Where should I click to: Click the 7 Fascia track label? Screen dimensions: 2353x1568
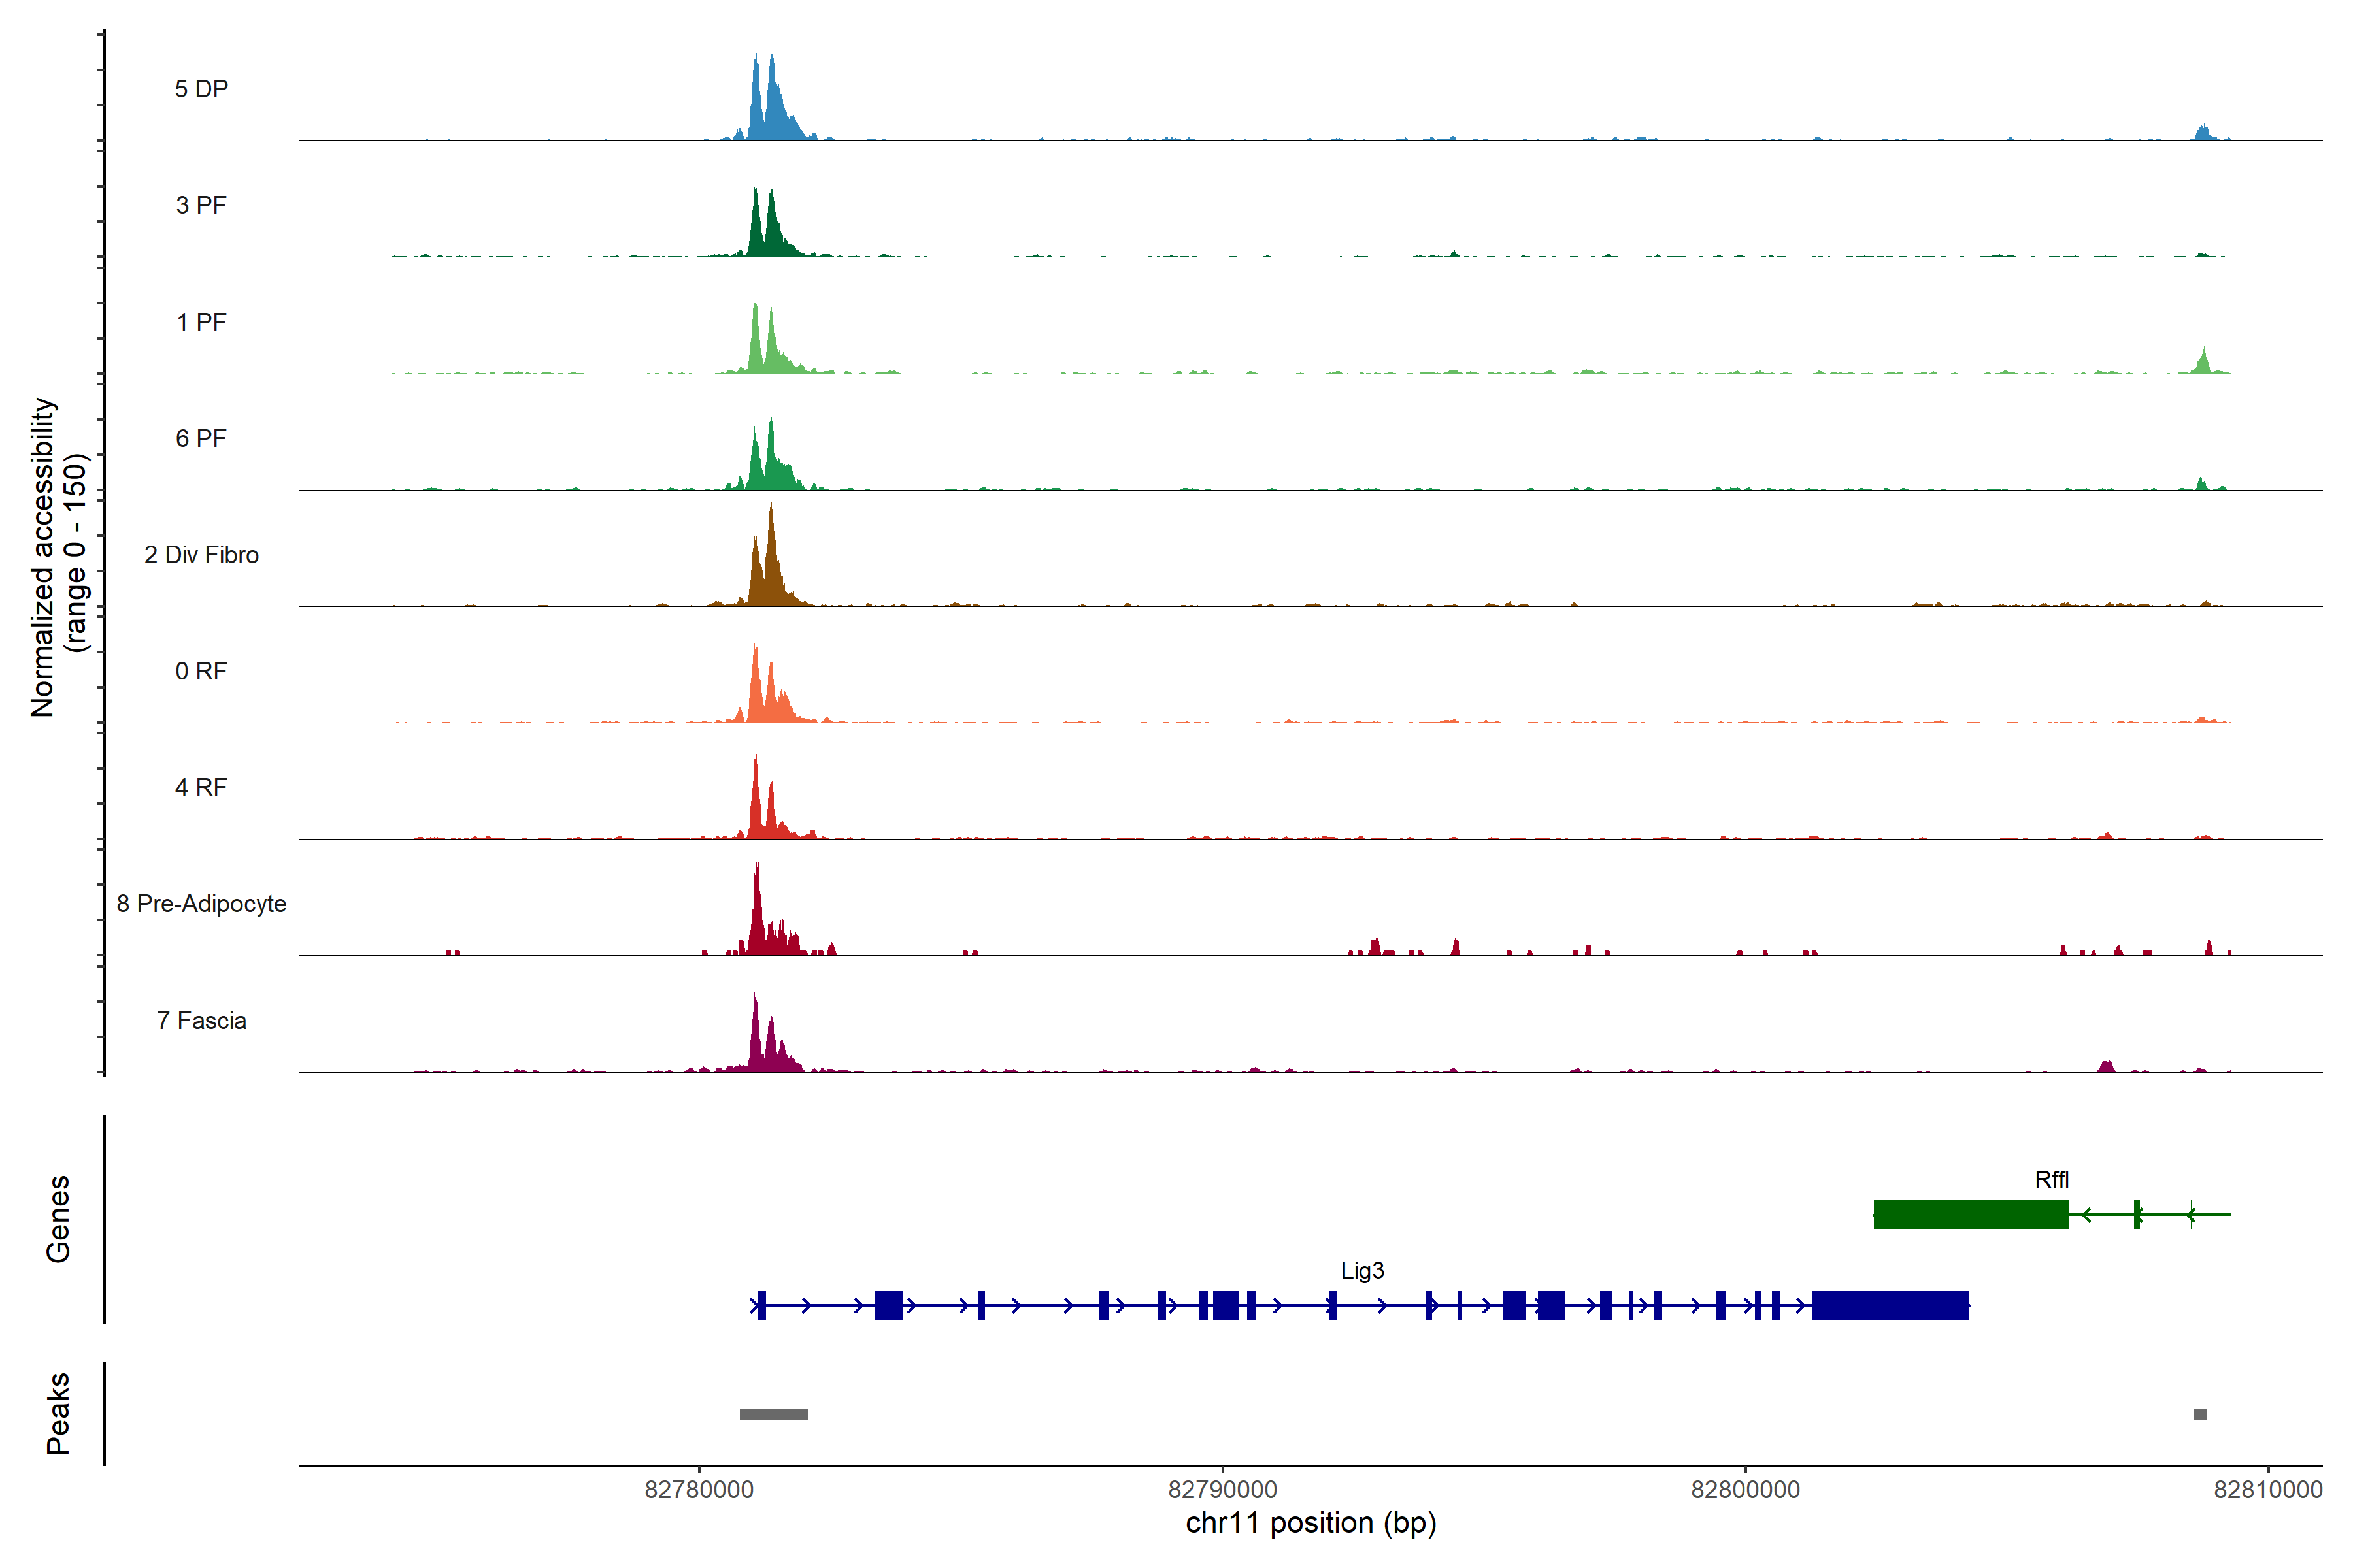[x=201, y=1021]
